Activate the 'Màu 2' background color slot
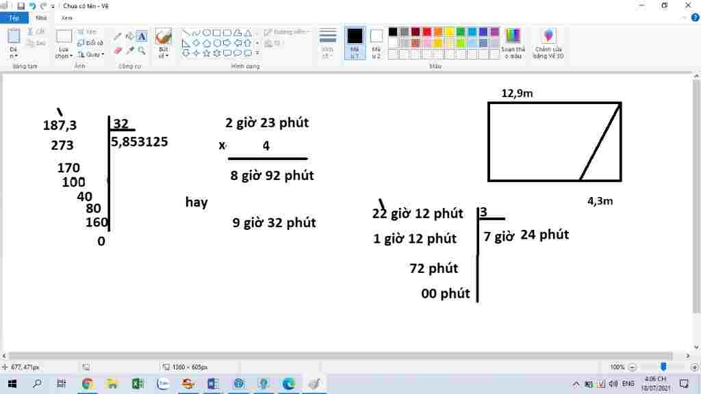The image size is (701, 394). [376, 42]
